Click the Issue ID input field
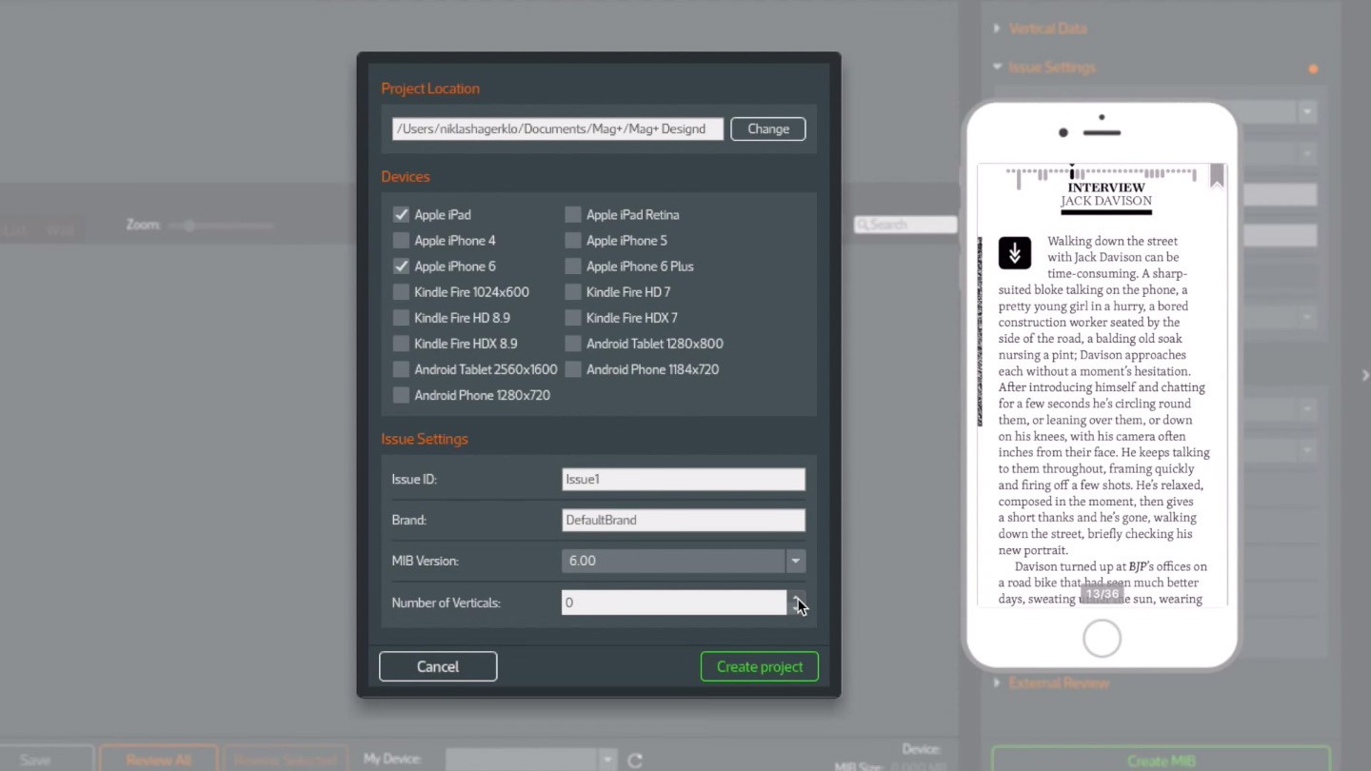The image size is (1371, 771). pyautogui.click(x=683, y=479)
